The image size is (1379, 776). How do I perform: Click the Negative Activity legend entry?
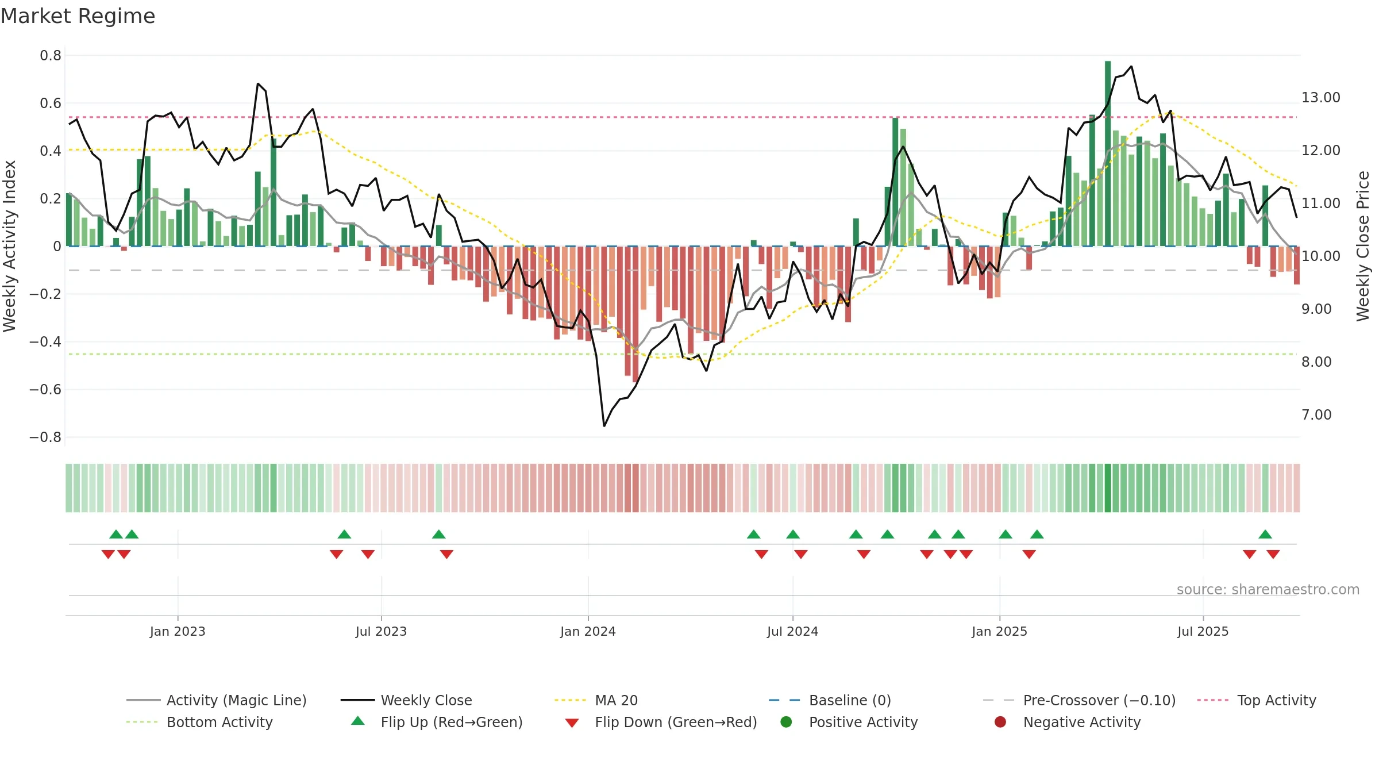click(x=1068, y=722)
